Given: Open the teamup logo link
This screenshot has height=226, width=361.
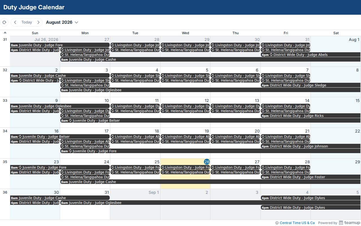Looking at the screenshot, I should click(x=349, y=223).
